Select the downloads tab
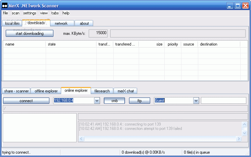Screen dimensions: 251x157 click(x=36, y=23)
